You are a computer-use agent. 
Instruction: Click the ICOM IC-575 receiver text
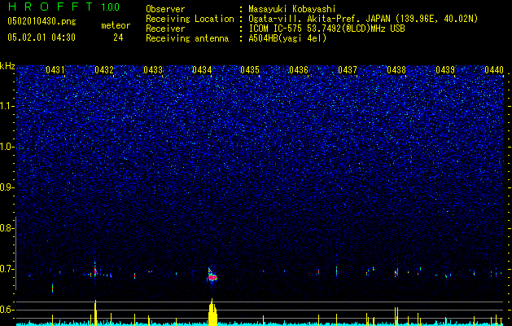point(326,29)
